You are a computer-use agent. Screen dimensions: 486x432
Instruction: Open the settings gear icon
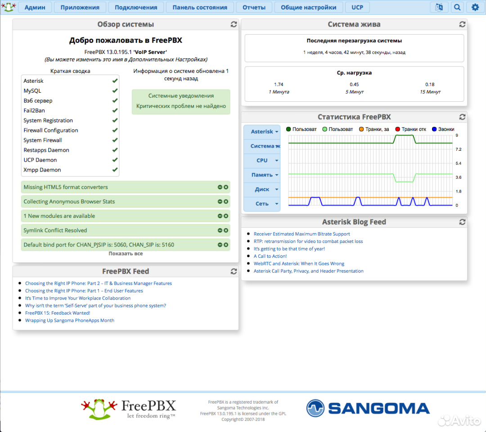point(475,7)
